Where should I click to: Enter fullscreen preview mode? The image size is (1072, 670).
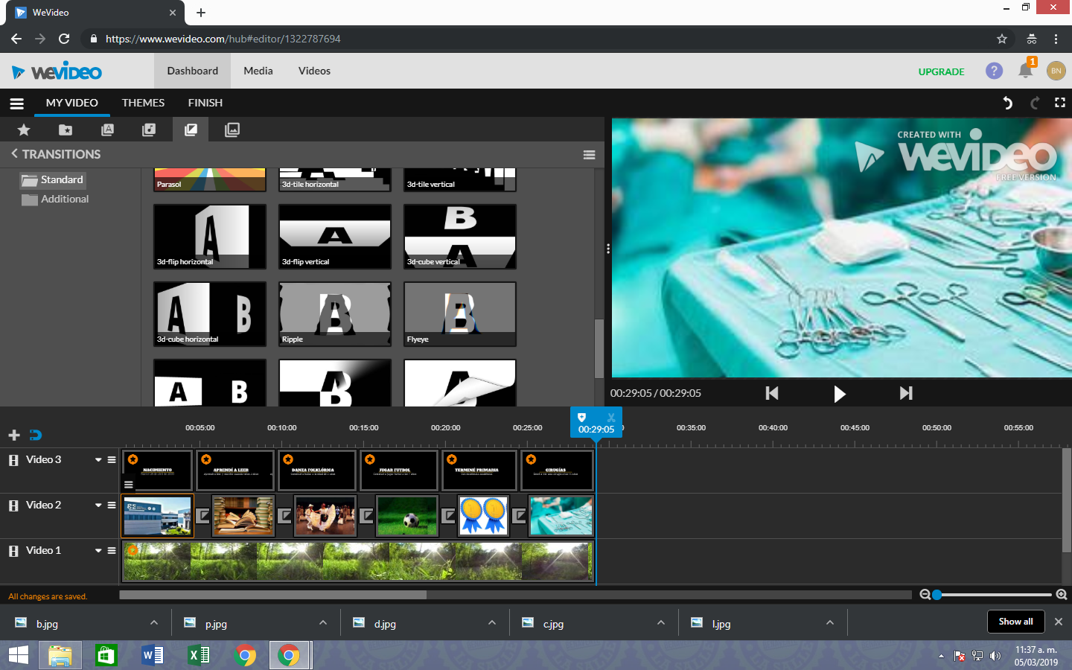[x=1059, y=103]
